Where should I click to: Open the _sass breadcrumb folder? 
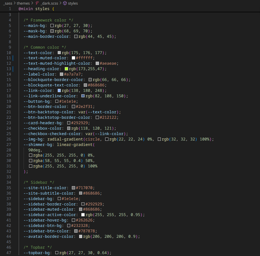(x=8, y=3)
